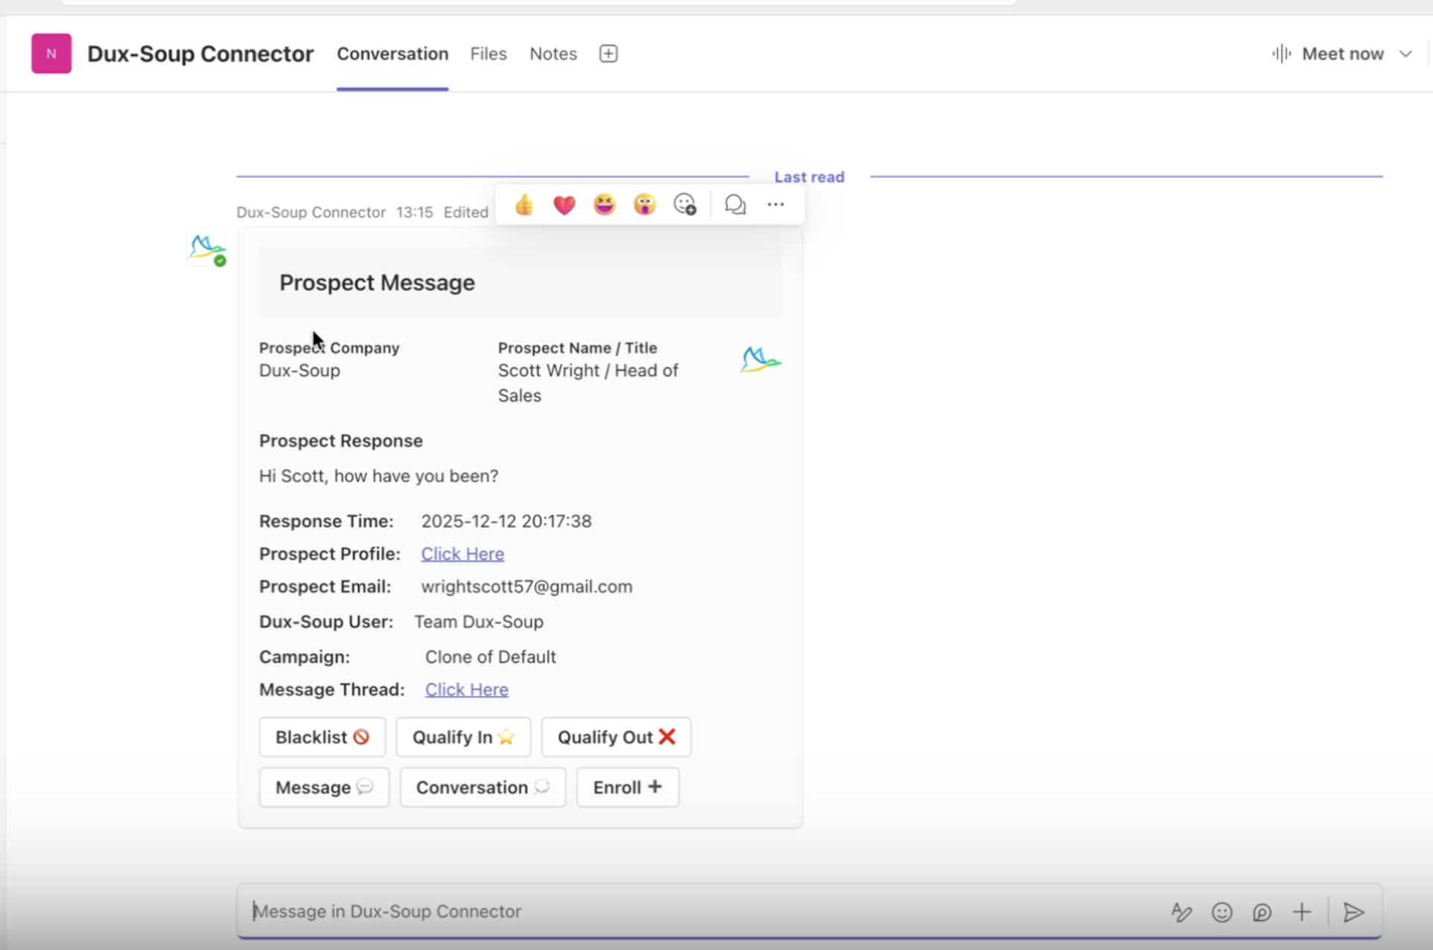The height and width of the screenshot is (950, 1433).
Task: Open more options ellipsis on message
Action: [775, 204]
